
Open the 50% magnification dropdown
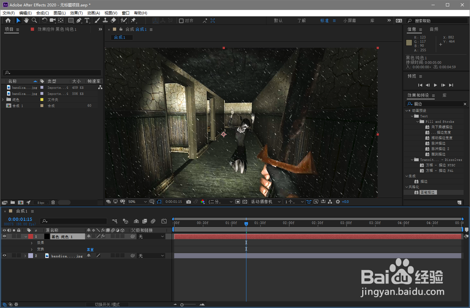click(137, 202)
